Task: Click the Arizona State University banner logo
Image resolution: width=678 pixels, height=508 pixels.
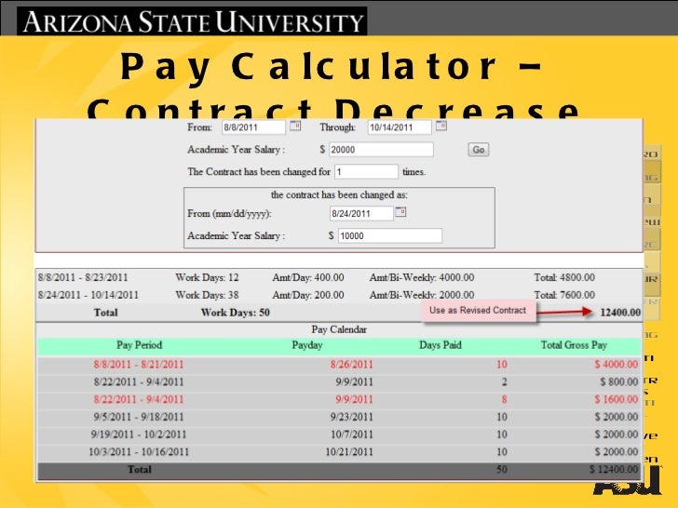Action: [192, 21]
